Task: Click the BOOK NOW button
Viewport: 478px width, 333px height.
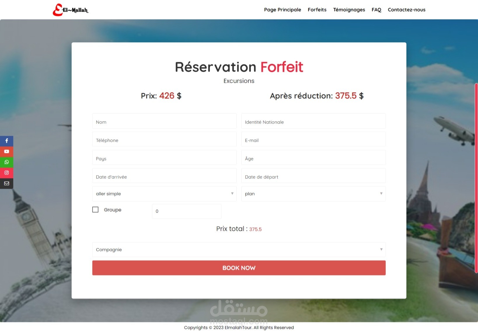Action: (239, 268)
